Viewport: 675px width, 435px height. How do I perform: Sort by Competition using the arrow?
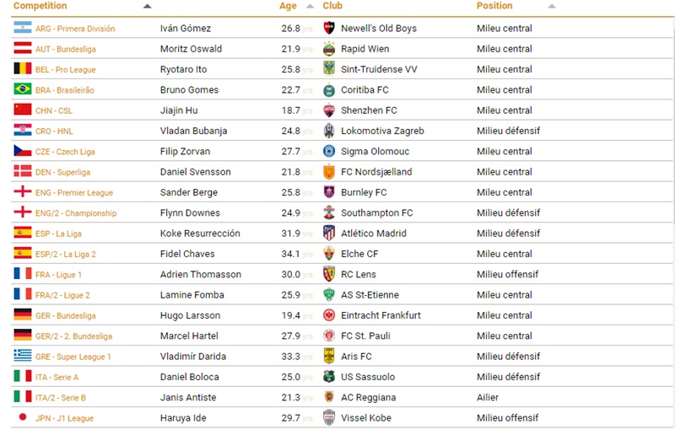pyautogui.click(x=147, y=6)
